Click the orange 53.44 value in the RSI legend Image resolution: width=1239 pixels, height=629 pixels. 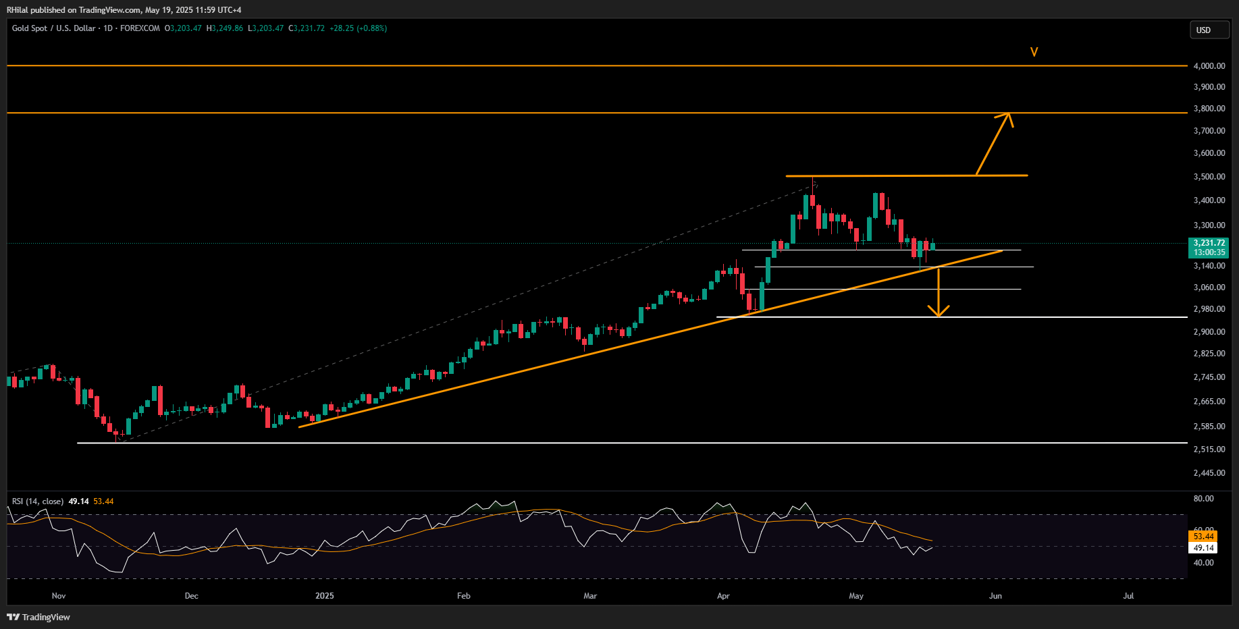pos(103,501)
